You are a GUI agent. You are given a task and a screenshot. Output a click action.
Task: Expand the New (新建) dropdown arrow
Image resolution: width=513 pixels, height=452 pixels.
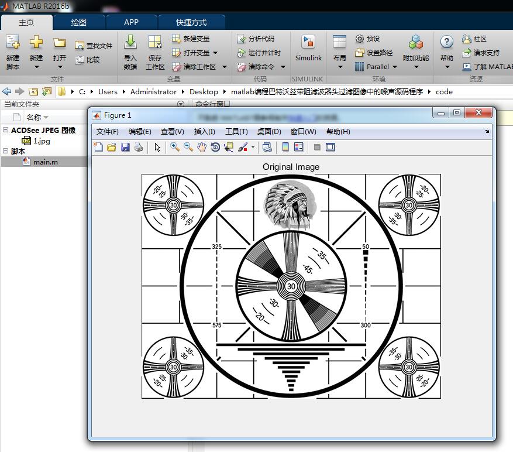coord(36,67)
